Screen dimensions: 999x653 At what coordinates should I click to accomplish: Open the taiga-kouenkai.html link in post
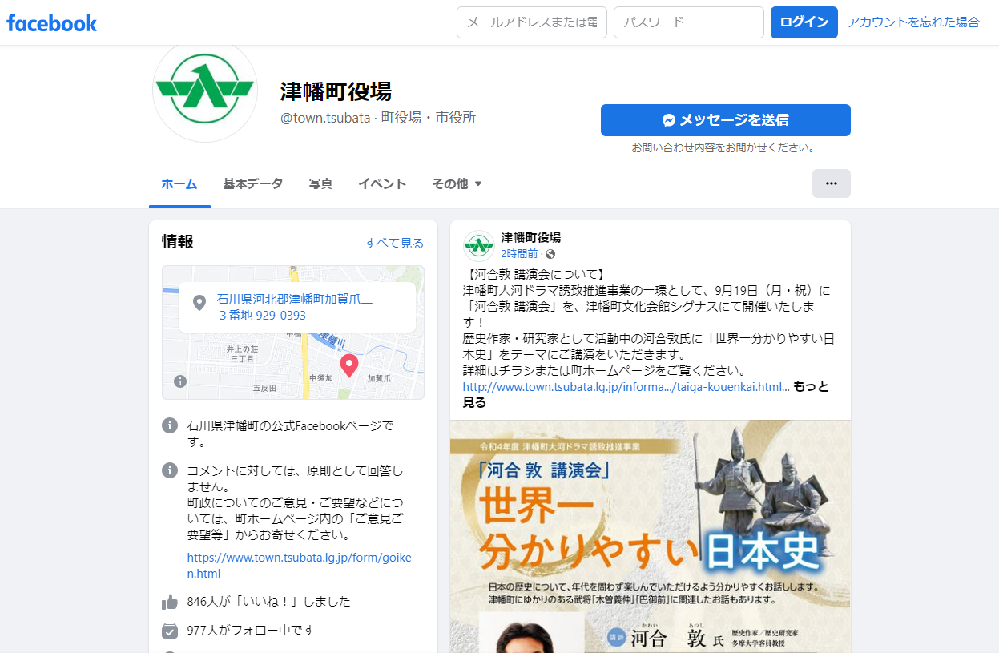pos(622,387)
